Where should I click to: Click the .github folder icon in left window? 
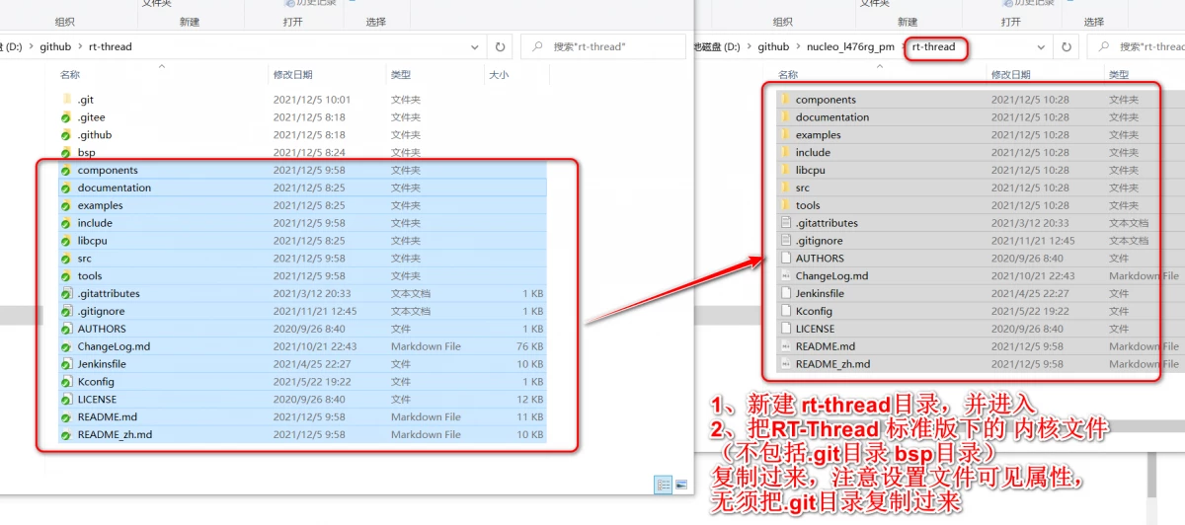(66, 135)
